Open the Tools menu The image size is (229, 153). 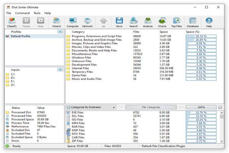point(37,13)
